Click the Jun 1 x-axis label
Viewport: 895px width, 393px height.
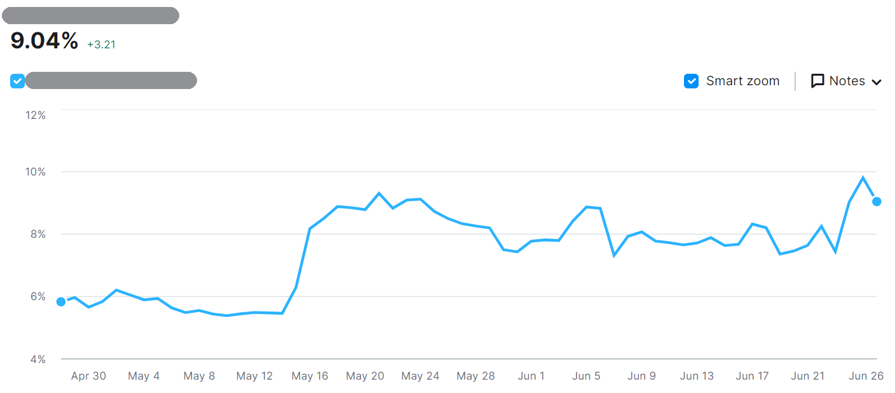coord(531,376)
